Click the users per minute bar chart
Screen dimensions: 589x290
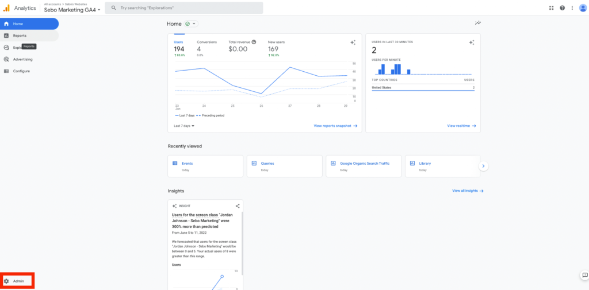[423, 69]
